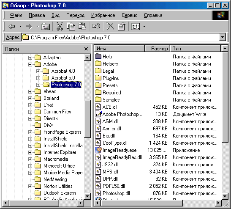Select the Adobe Photoshop Write document icon

click(98, 114)
